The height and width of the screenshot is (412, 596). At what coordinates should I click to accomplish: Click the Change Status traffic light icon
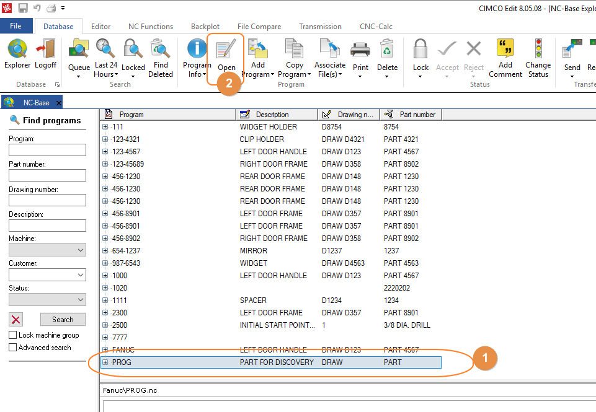coord(538,48)
